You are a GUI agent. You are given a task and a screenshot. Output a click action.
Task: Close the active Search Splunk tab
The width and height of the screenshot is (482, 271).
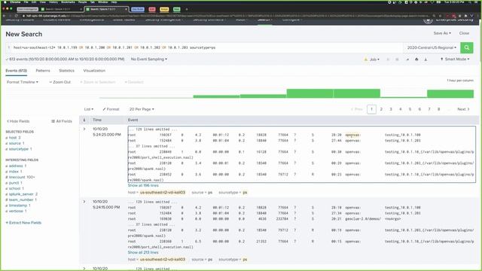[126, 9]
